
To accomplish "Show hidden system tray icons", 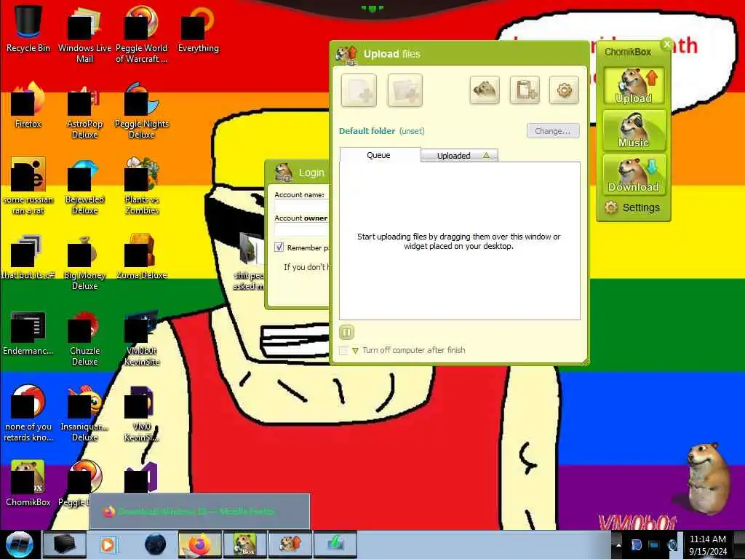I will (618, 545).
